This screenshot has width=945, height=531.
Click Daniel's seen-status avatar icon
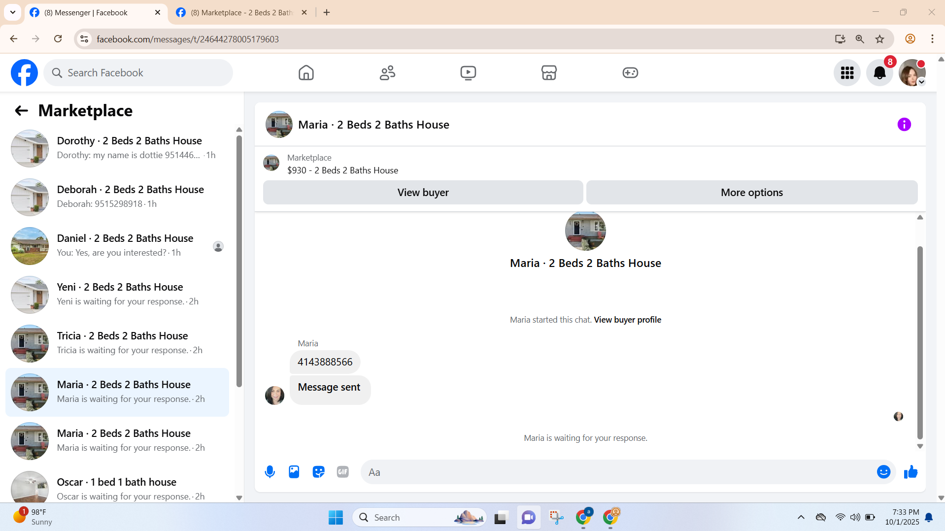point(218,246)
